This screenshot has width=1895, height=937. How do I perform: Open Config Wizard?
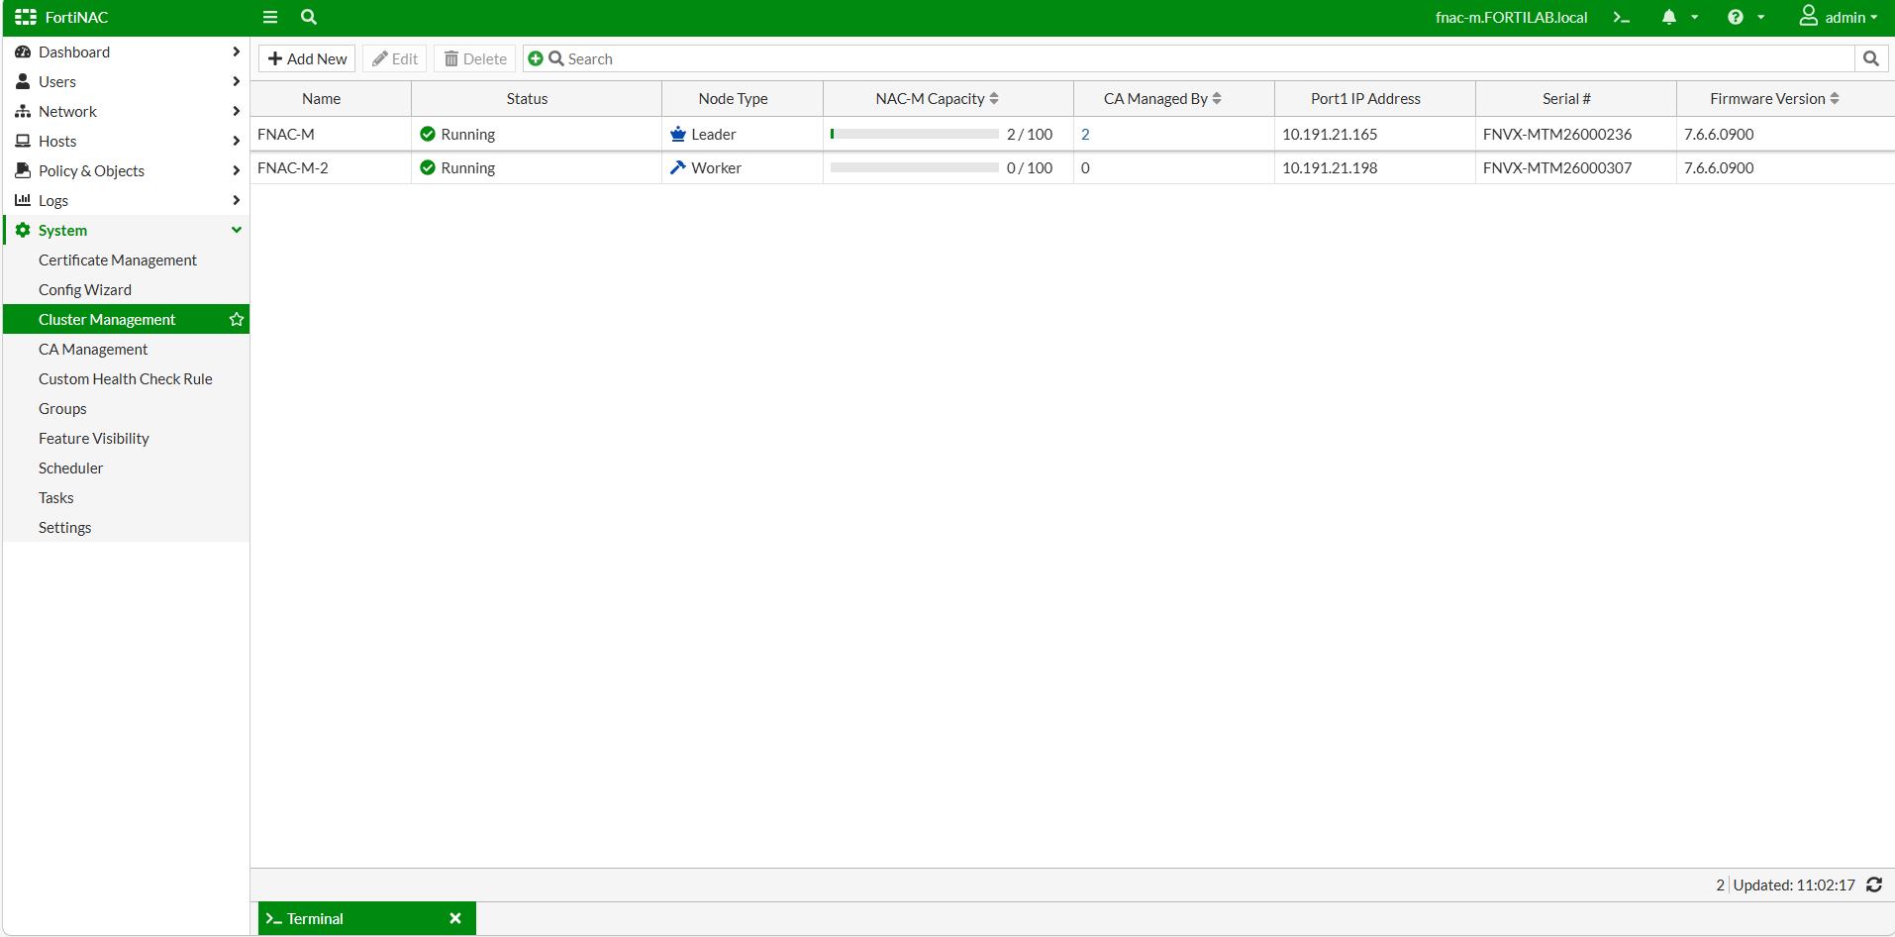point(85,289)
